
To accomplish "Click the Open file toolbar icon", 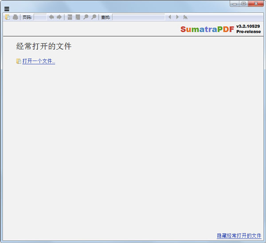I will [7, 17].
